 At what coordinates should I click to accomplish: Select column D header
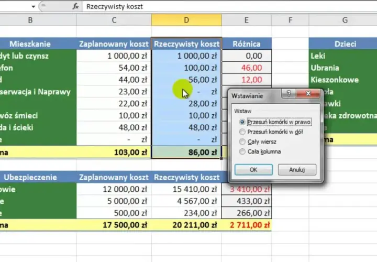pyautogui.click(x=186, y=20)
